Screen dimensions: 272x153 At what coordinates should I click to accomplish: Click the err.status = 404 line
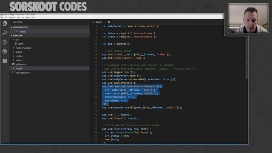click(x=117, y=136)
